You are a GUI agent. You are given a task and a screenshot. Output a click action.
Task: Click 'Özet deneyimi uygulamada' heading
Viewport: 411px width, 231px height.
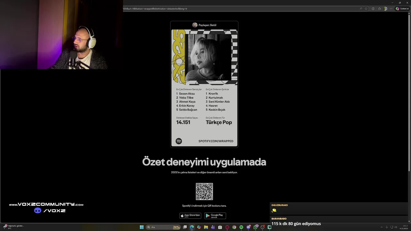204,162
